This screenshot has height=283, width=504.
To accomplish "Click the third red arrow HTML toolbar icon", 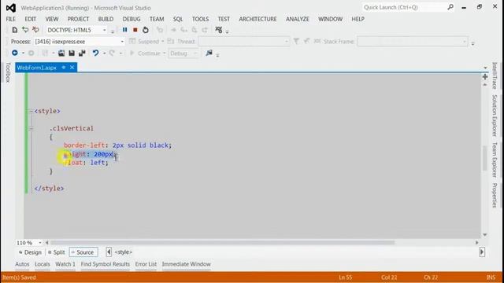I will click(x=35, y=30).
